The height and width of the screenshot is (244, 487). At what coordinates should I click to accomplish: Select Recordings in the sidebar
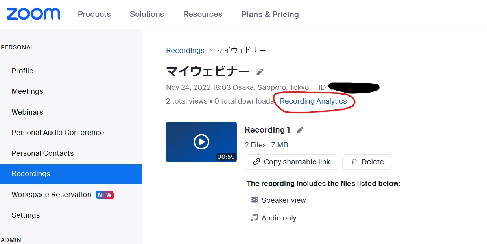pos(71,174)
